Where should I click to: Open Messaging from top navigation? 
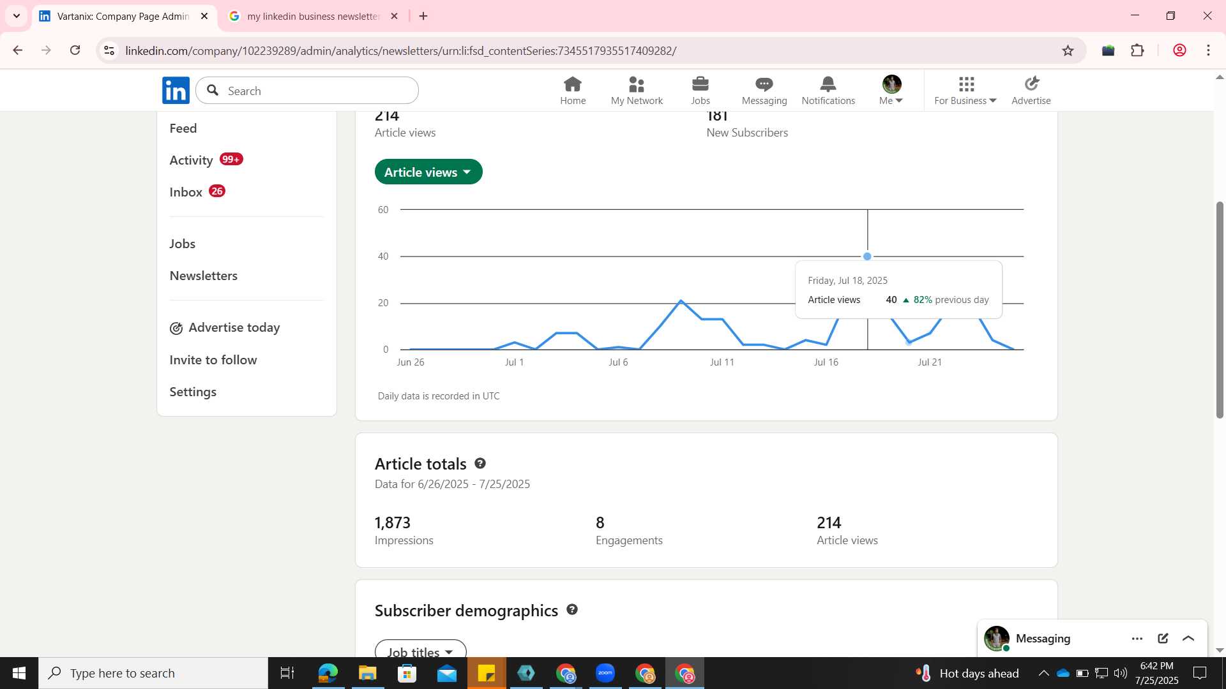pyautogui.click(x=764, y=91)
